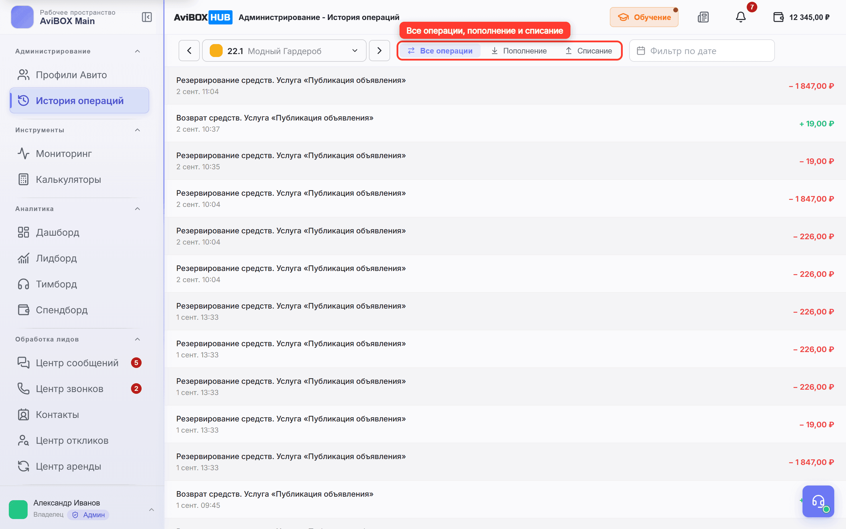
Task: Click the Центр сообщений chat icon
Action: coord(23,363)
